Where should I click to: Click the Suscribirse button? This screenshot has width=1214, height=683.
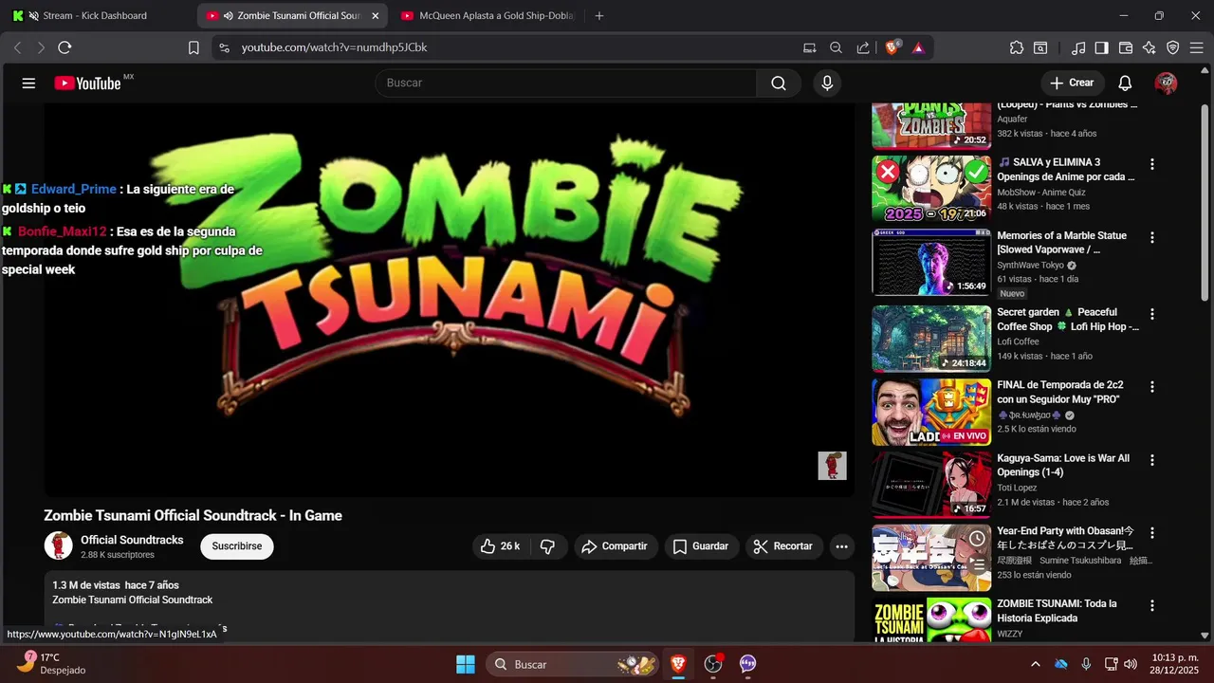point(237,546)
